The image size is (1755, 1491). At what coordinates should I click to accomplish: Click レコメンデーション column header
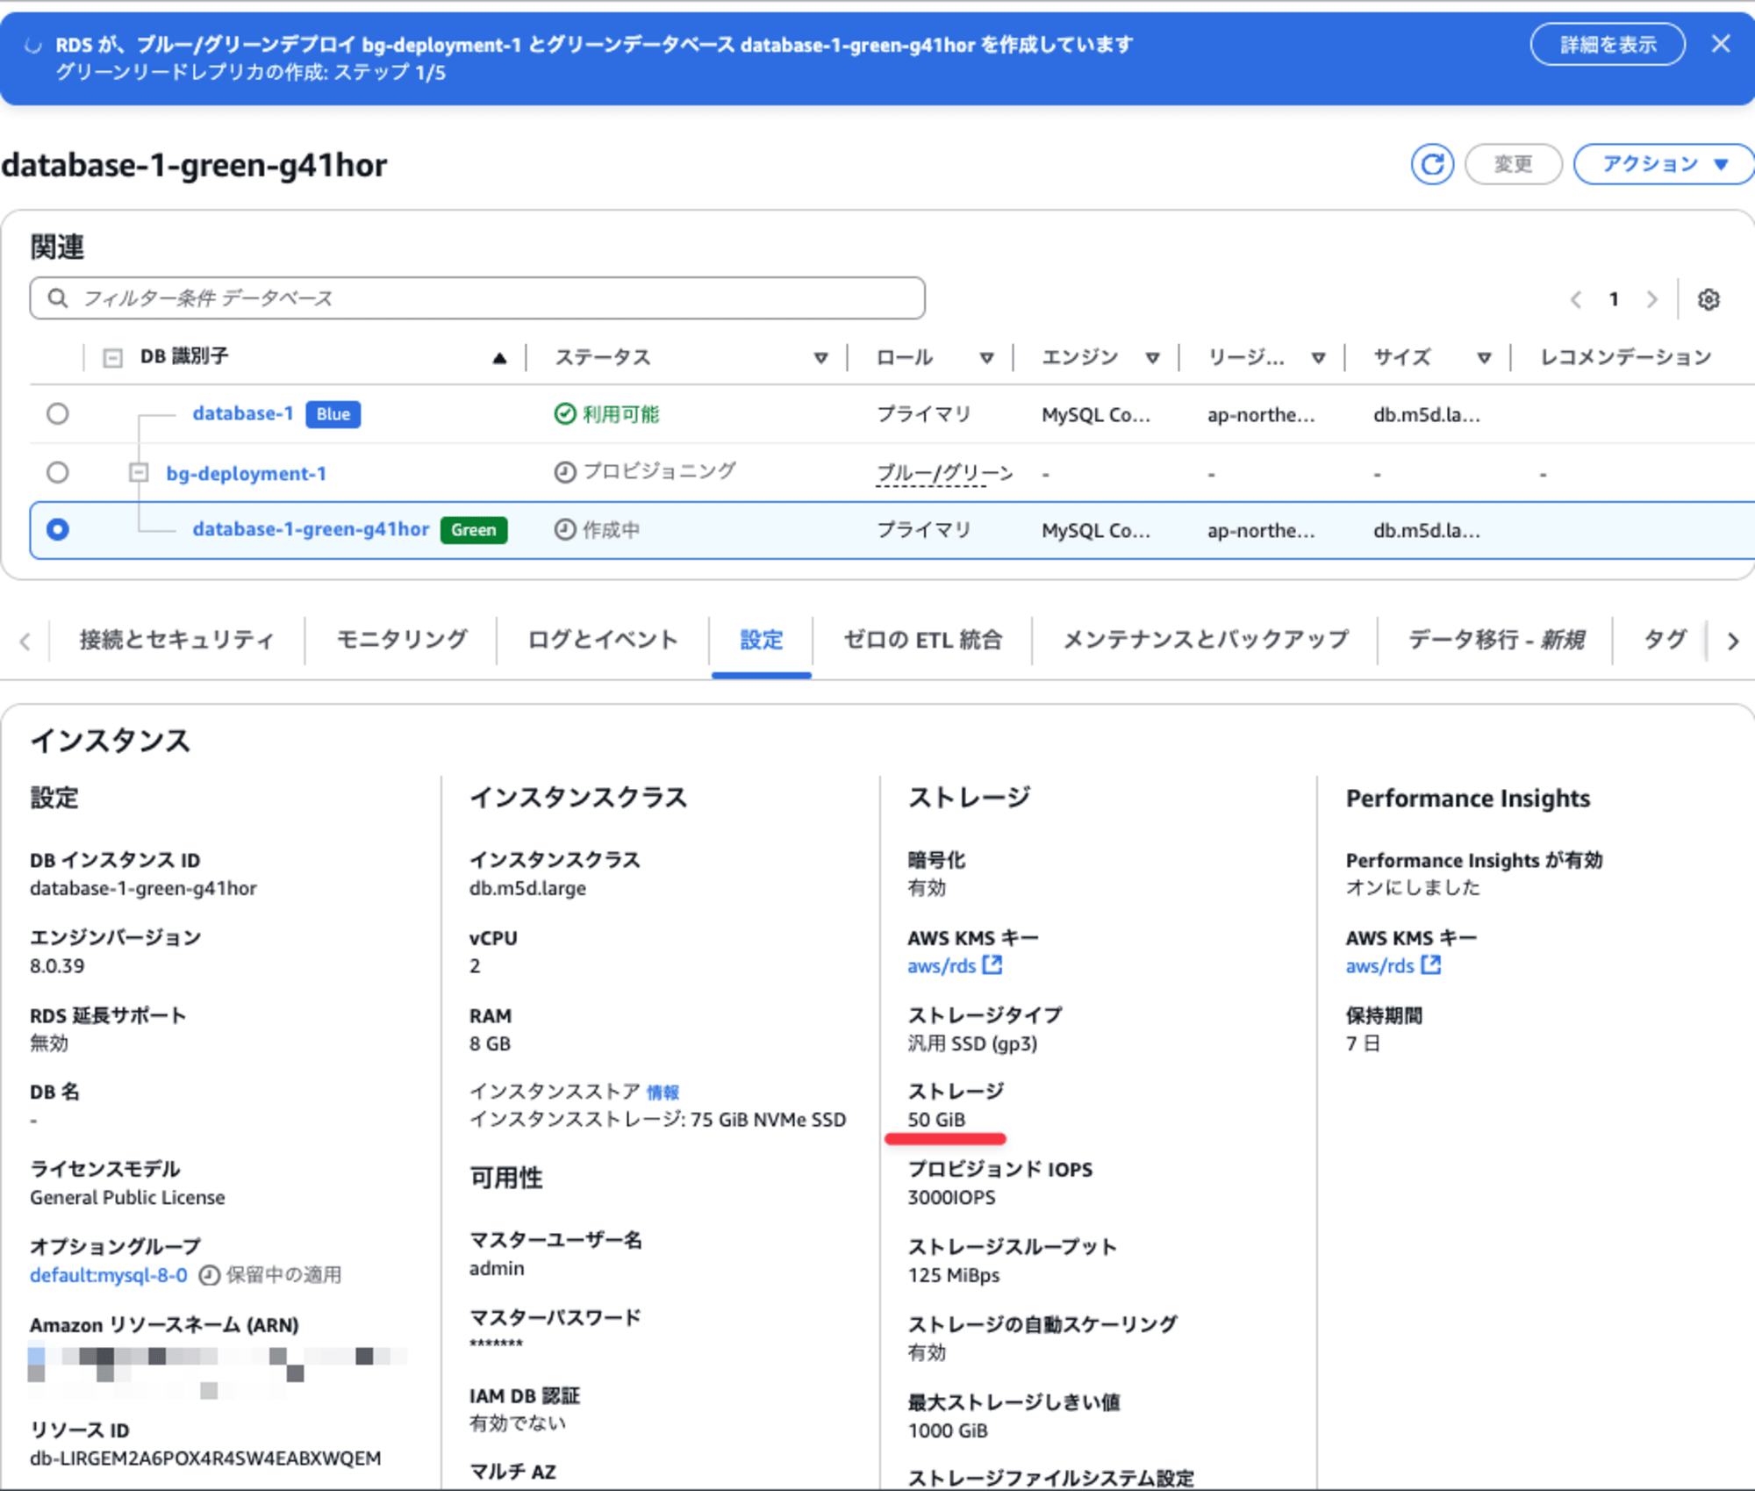click(x=1626, y=357)
